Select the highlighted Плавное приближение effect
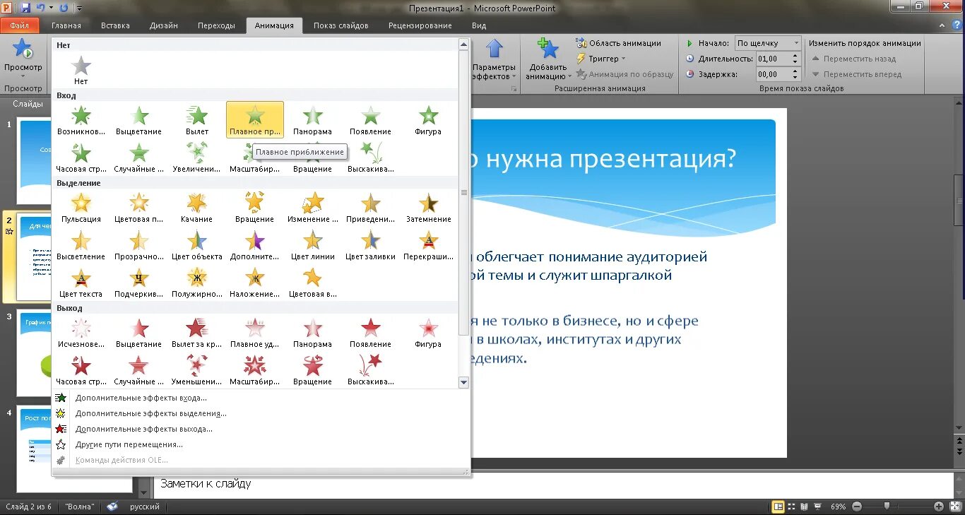The height and width of the screenshot is (515, 965). 255,120
